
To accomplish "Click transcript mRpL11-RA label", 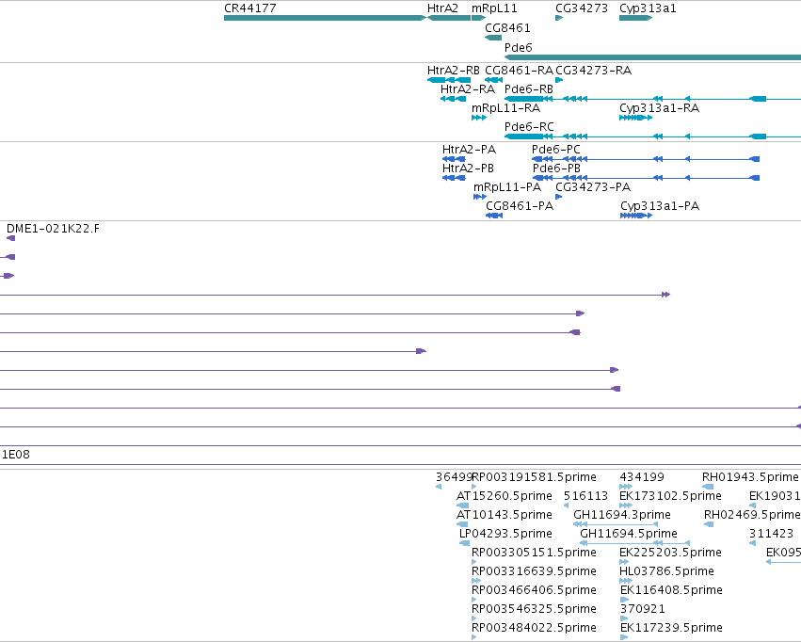I will pos(505,107).
